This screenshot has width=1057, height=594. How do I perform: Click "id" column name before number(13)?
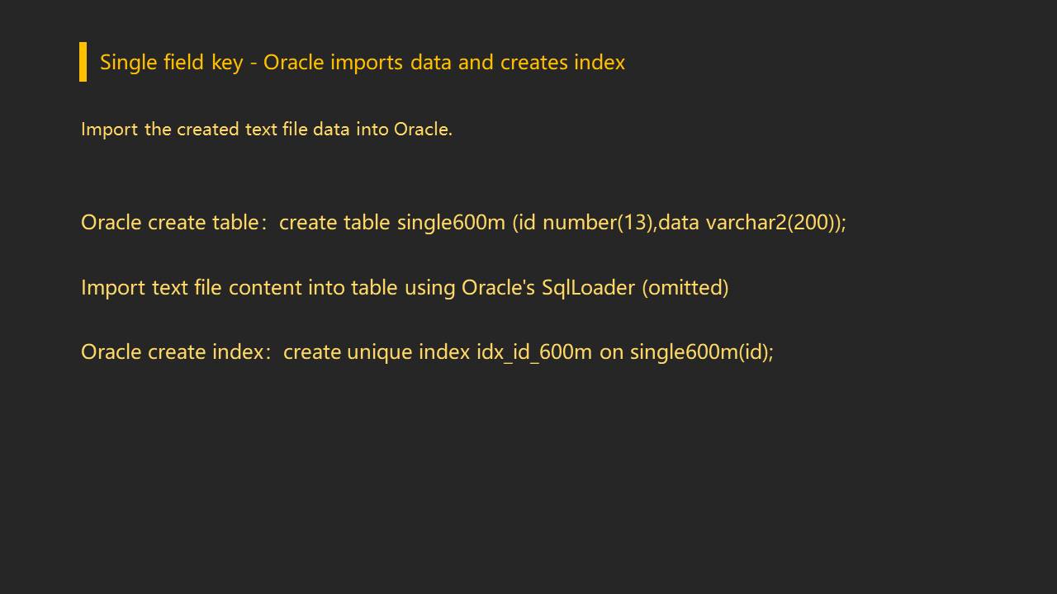(527, 223)
